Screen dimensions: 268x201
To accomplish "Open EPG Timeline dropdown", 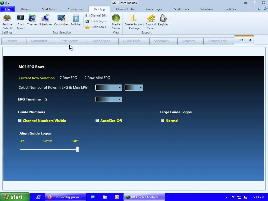I will click(x=109, y=99).
